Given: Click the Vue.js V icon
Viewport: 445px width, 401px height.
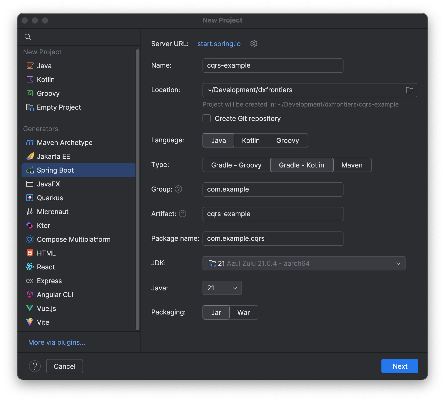Looking at the screenshot, I should click(30, 308).
